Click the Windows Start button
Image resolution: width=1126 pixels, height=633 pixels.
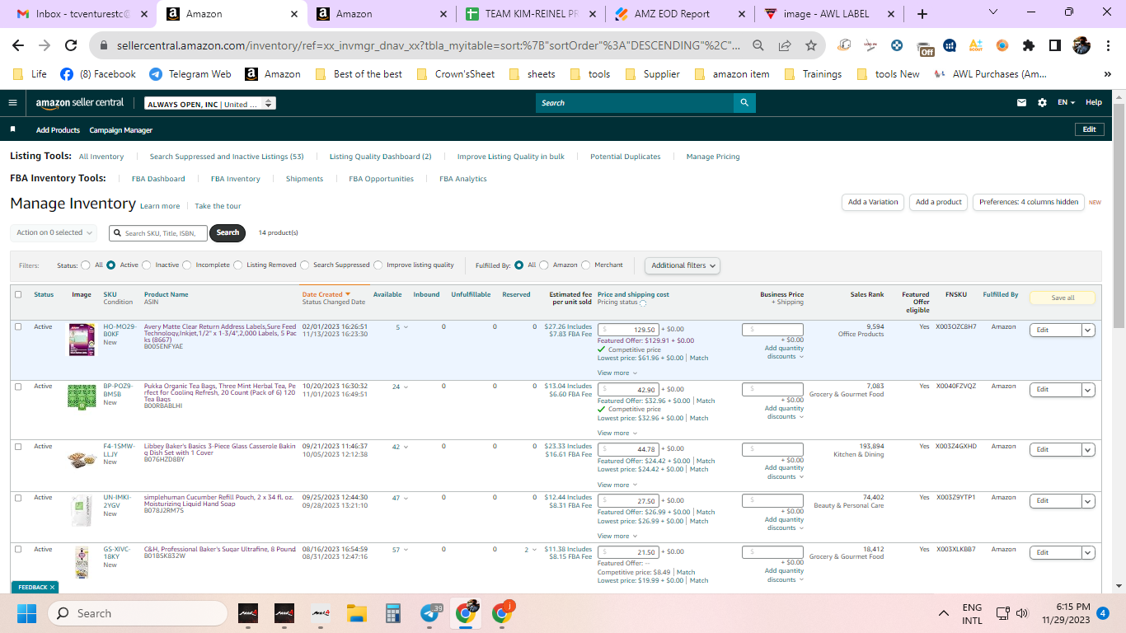point(26,613)
